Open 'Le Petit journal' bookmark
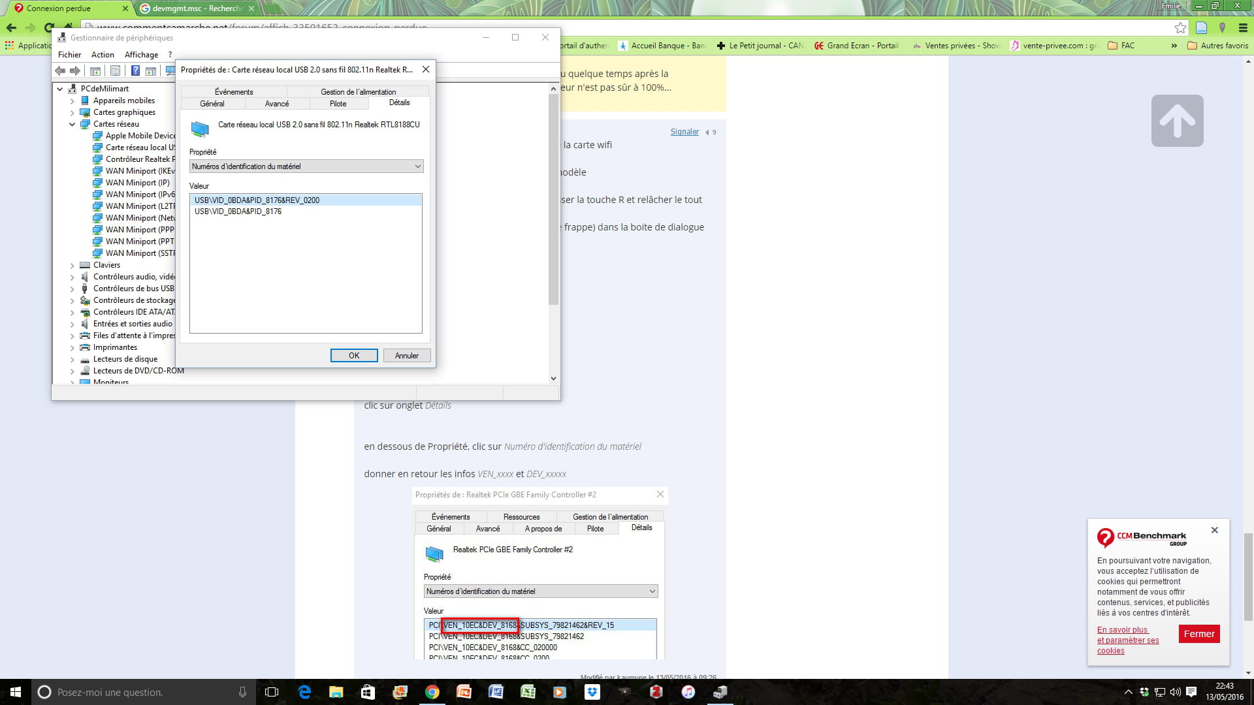The image size is (1254, 705). click(760, 46)
